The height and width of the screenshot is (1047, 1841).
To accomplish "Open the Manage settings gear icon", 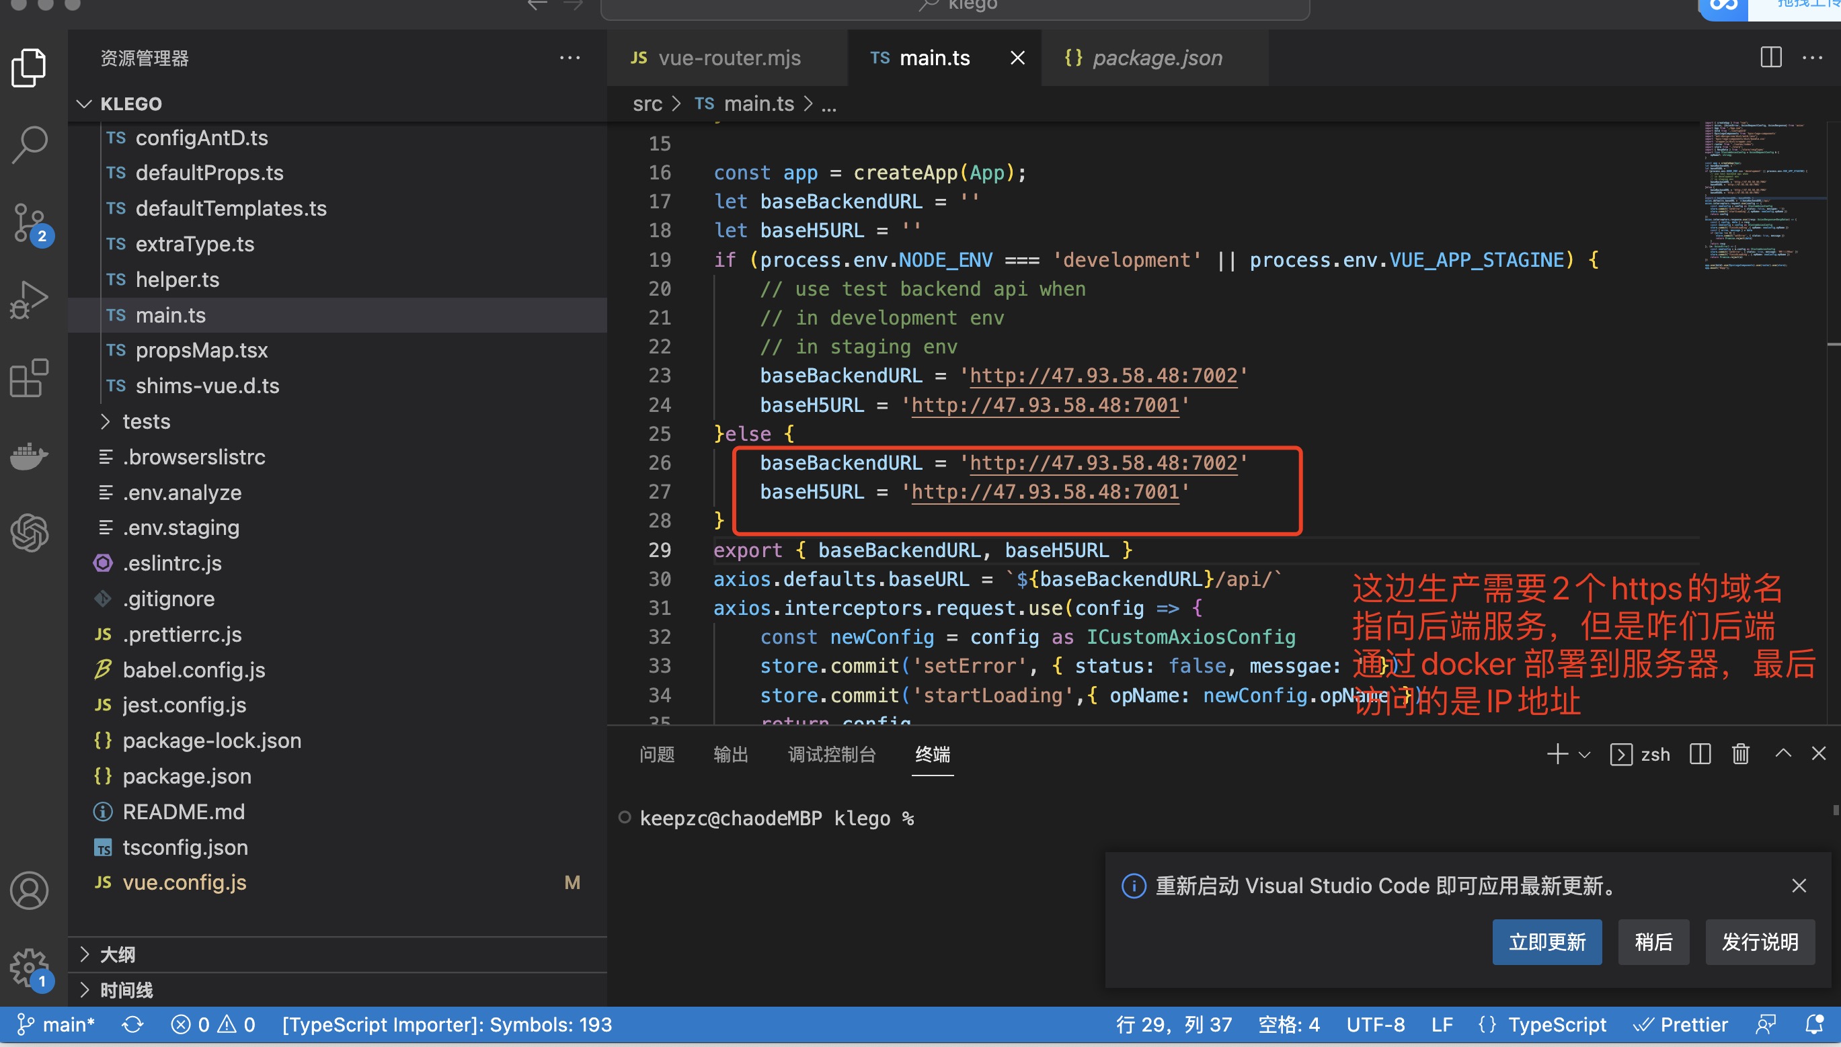I will coord(30,968).
